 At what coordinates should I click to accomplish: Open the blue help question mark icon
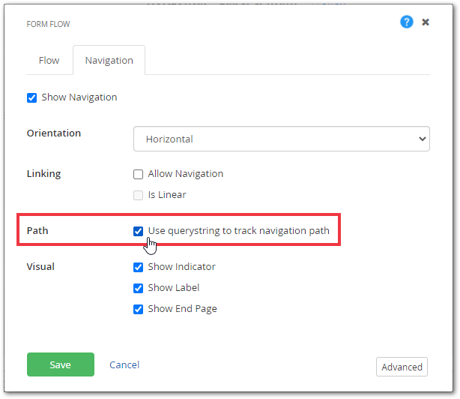click(x=406, y=22)
